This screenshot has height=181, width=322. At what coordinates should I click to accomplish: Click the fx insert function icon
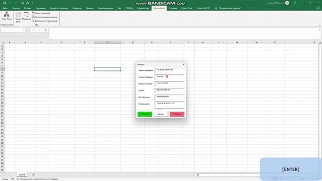pos(45,30)
